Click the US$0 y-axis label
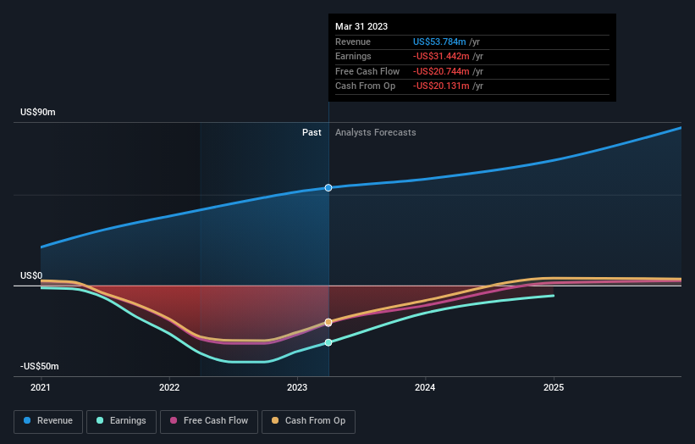The width and height of the screenshot is (695, 444). tap(31, 276)
